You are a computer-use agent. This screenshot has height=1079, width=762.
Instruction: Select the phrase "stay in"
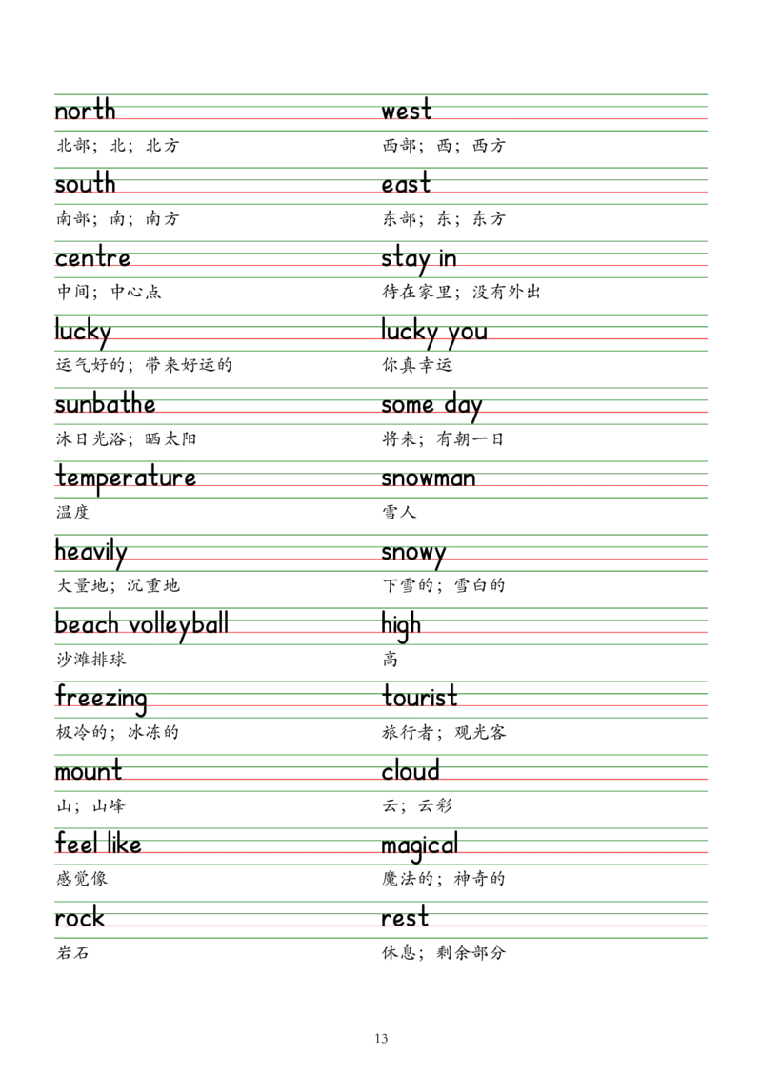click(419, 258)
